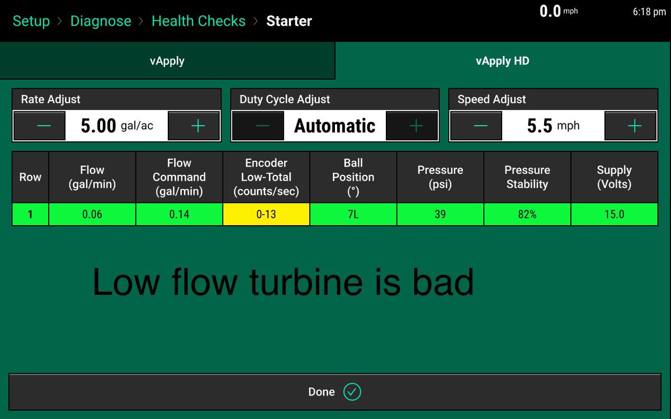Decrease Rate Adjust with the minus button
671x419 pixels.
(40, 126)
